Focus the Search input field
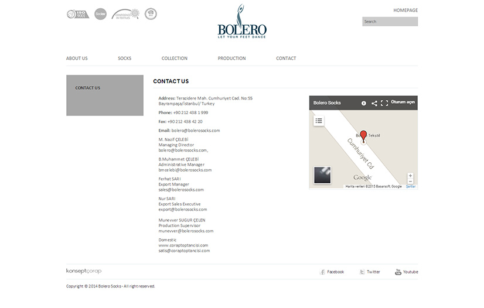This screenshot has width=484, height=308. click(x=390, y=22)
